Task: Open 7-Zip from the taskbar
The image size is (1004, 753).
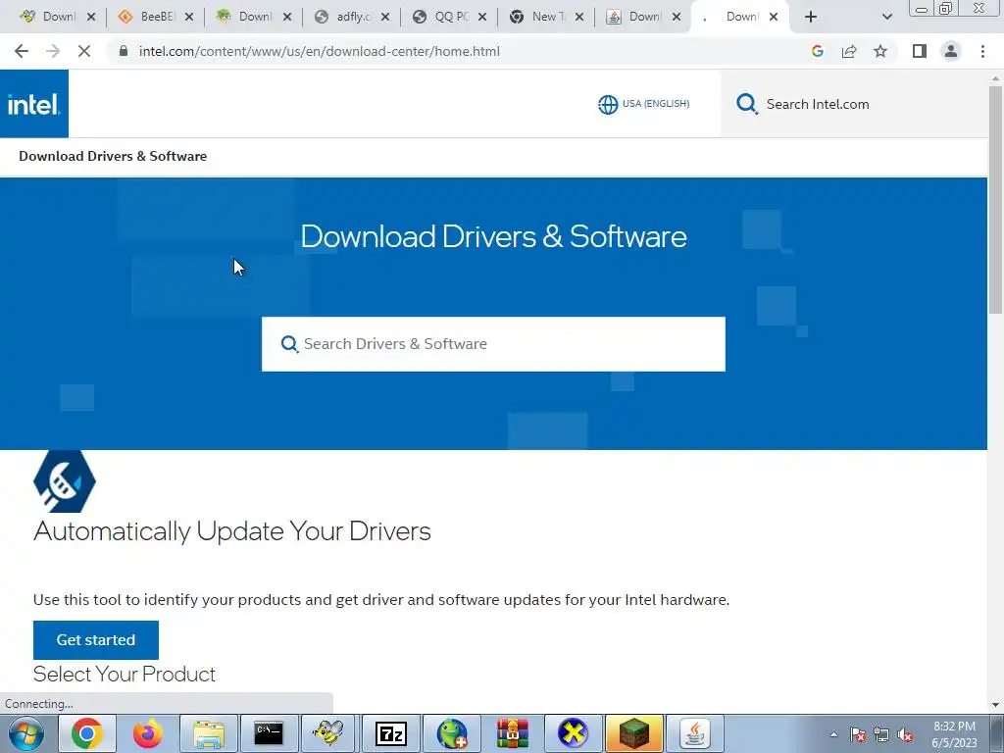Action: 390,733
